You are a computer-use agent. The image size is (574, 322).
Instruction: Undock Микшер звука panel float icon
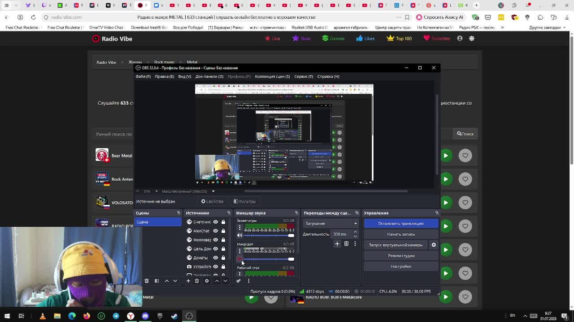click(296, 213)
